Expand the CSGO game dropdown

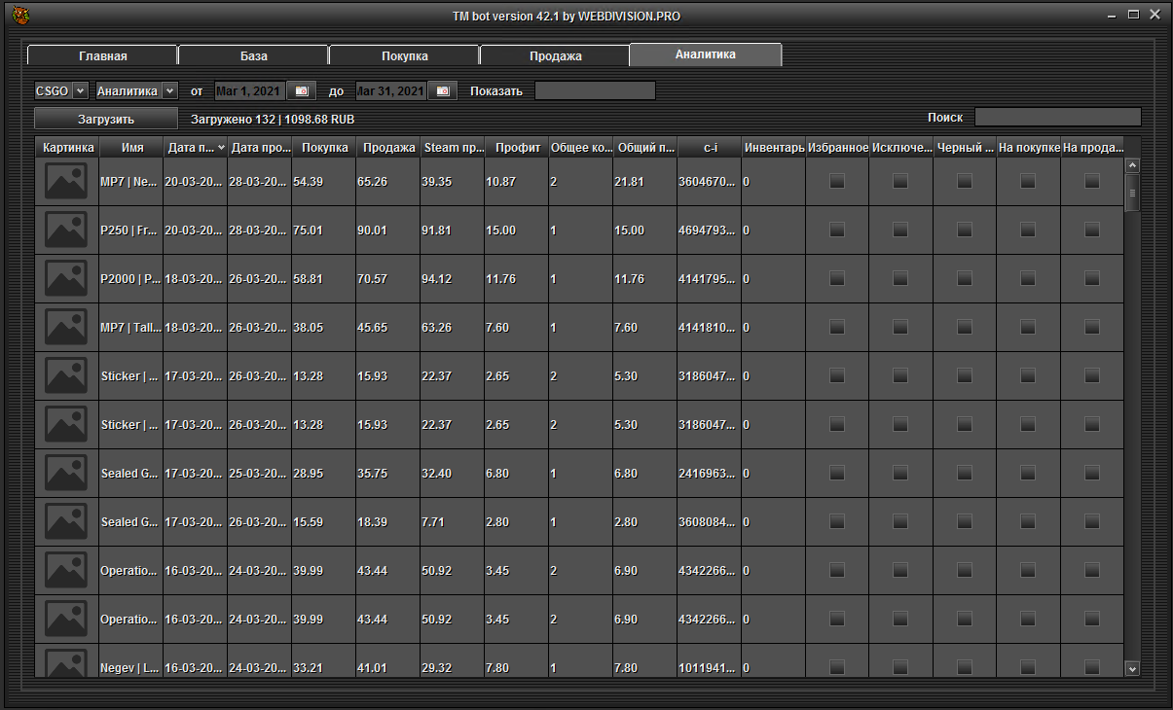[x=61, y=90]
